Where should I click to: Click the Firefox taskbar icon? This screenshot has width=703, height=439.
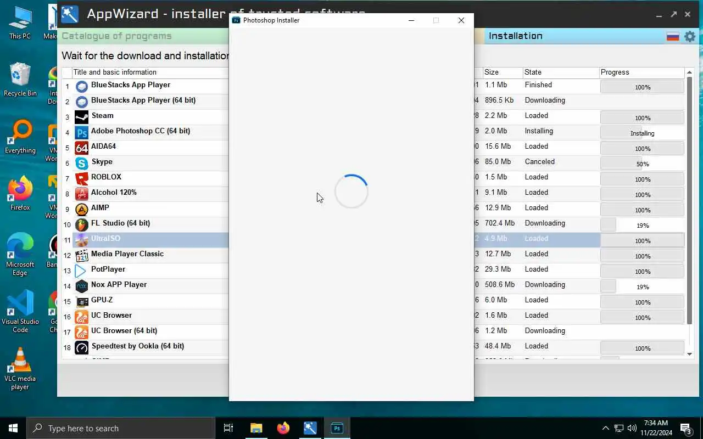(283, 428)
